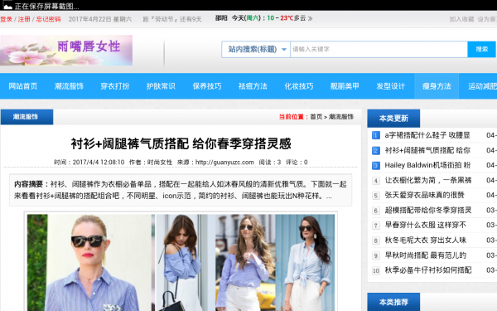497x311 pixels.
Task: Open sidebar article 衬衫+阔腿裤气质搭配 给你
Action: click(427, 150)
